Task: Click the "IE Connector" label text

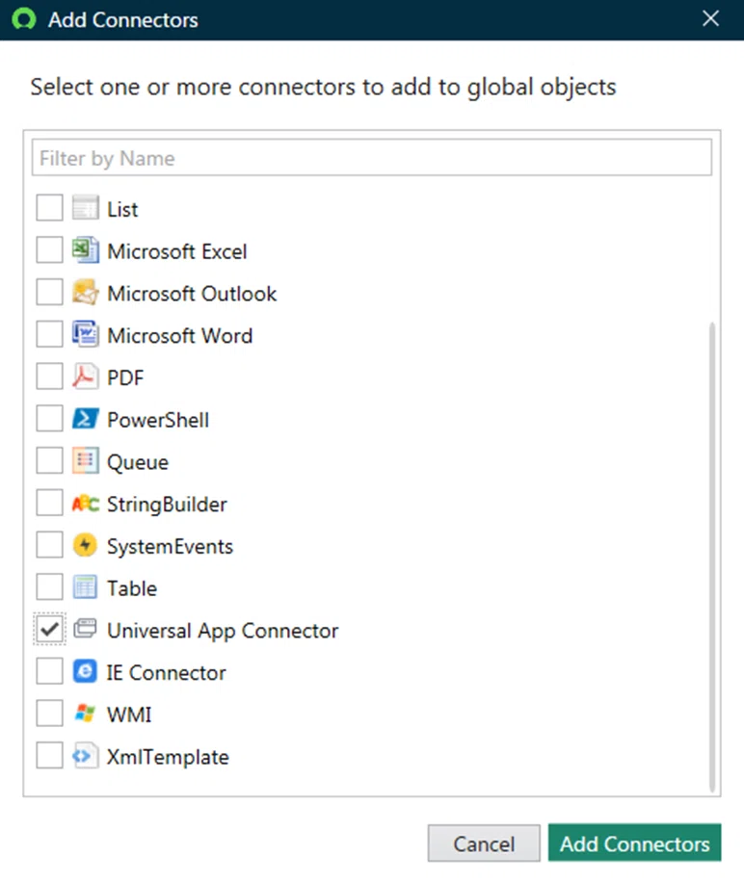Action: tap(167, 672)
